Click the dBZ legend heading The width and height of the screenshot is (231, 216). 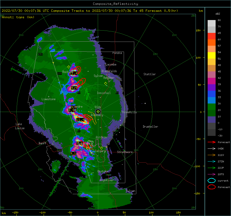[218, 14]
